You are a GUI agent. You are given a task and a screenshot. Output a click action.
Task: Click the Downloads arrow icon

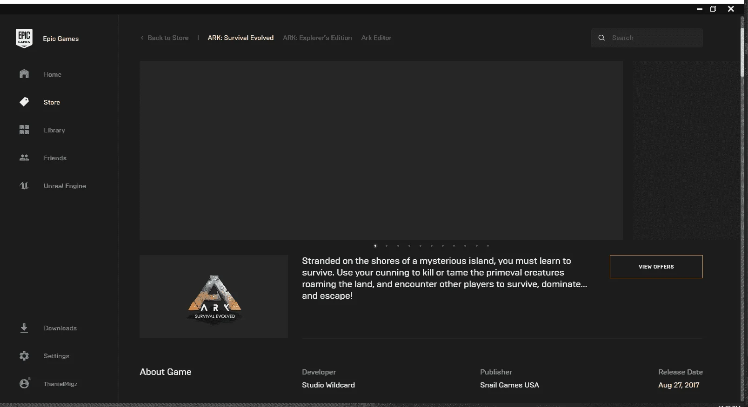(24, 328)
